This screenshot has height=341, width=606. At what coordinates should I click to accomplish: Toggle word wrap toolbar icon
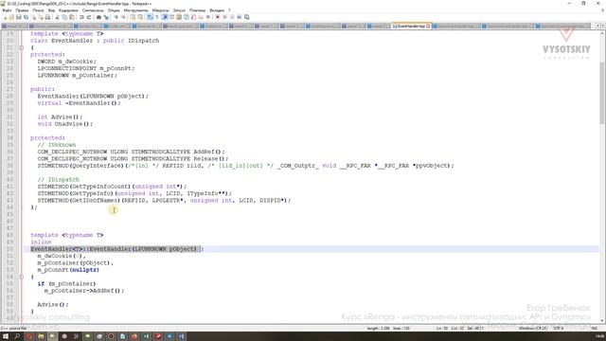pyautogui.click(x=150, y=17)
